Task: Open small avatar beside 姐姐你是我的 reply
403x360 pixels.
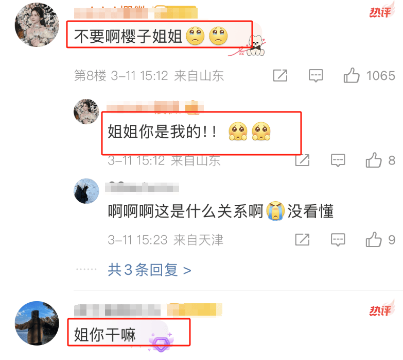Action: click(x=86, y=111)
